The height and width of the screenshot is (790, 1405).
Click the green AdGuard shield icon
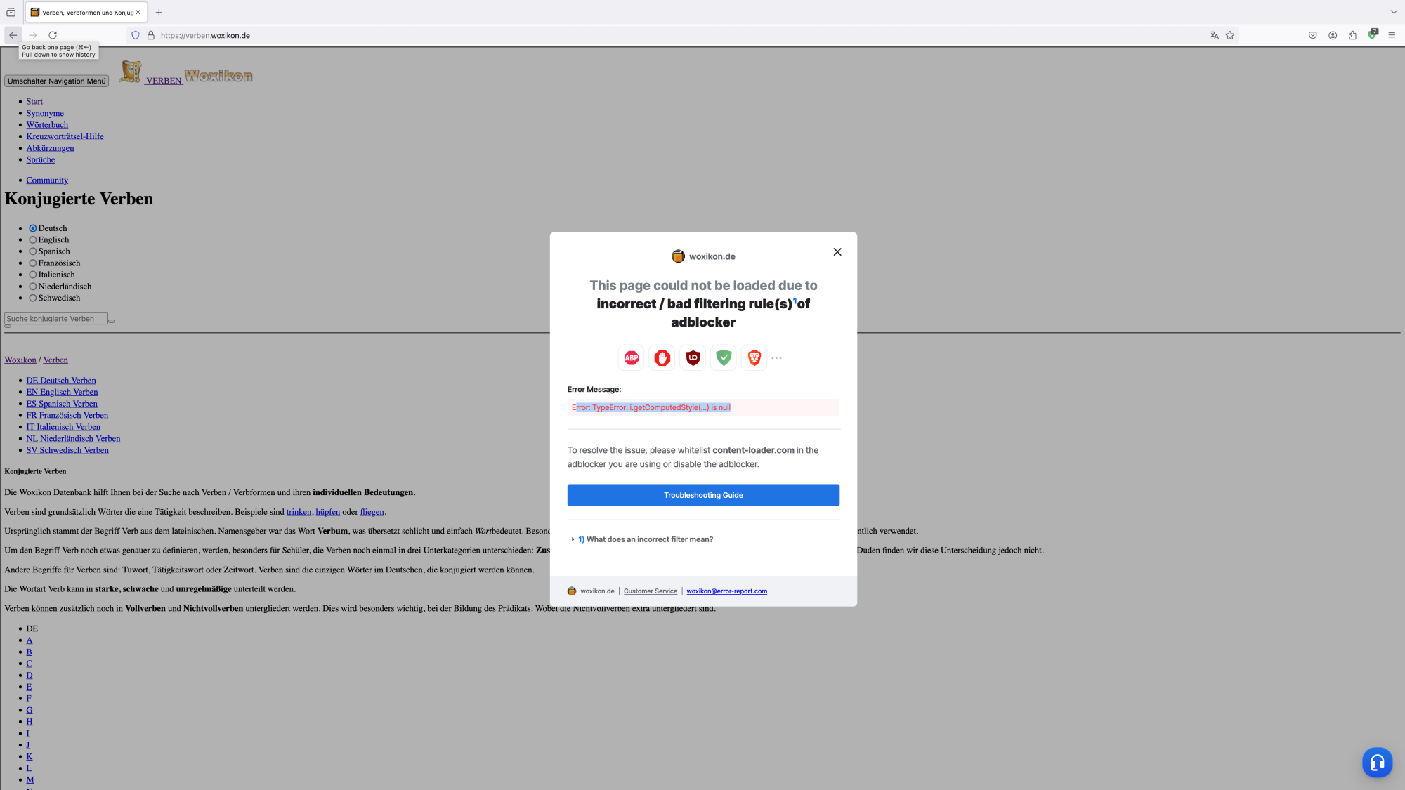click(724, 358)
